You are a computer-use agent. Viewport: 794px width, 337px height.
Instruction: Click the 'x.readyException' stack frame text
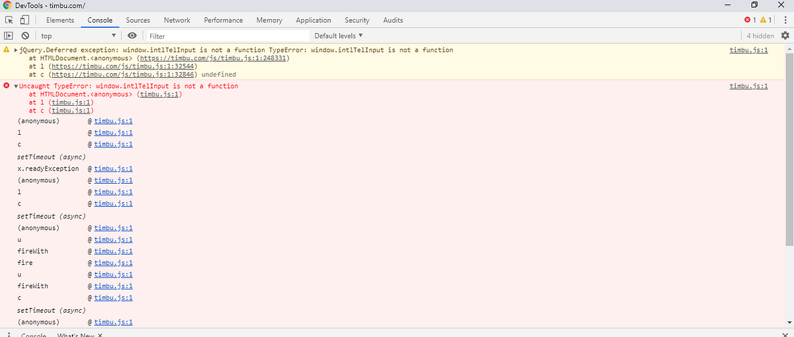(x=48, y=168)
